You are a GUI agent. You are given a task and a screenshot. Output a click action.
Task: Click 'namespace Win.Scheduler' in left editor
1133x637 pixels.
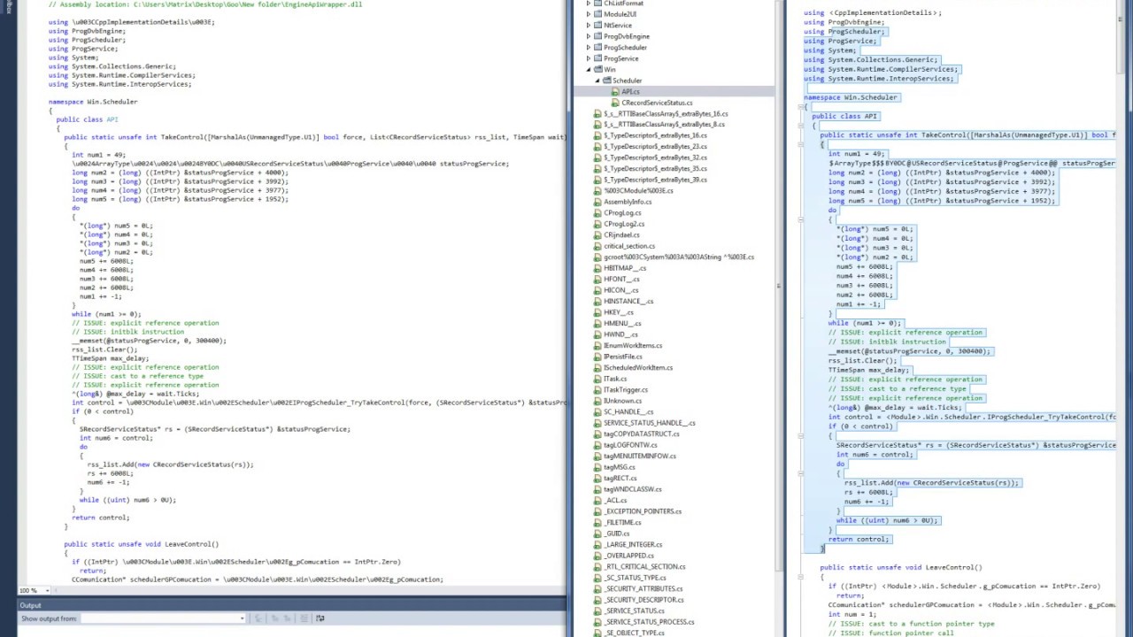(x=93, y=102)
